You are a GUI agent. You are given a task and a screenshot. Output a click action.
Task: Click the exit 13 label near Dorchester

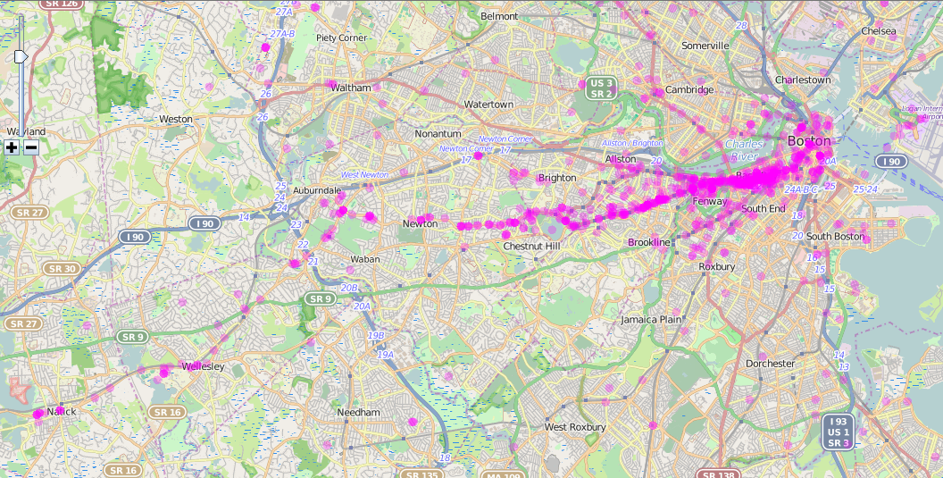click(844, 366)
